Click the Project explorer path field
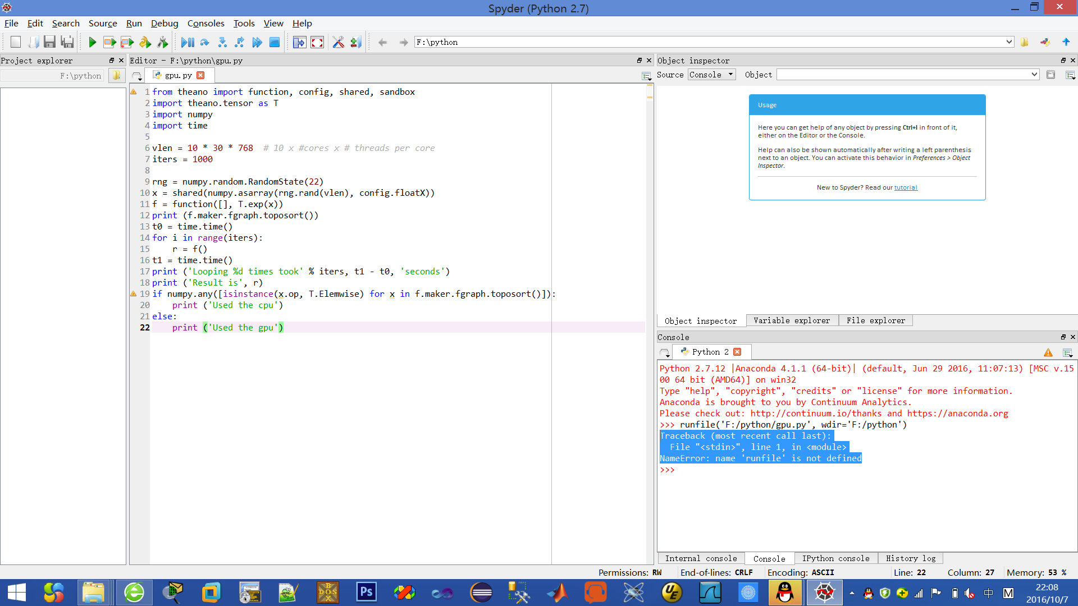Screen dimensions: 1078x606 point(52,76)
